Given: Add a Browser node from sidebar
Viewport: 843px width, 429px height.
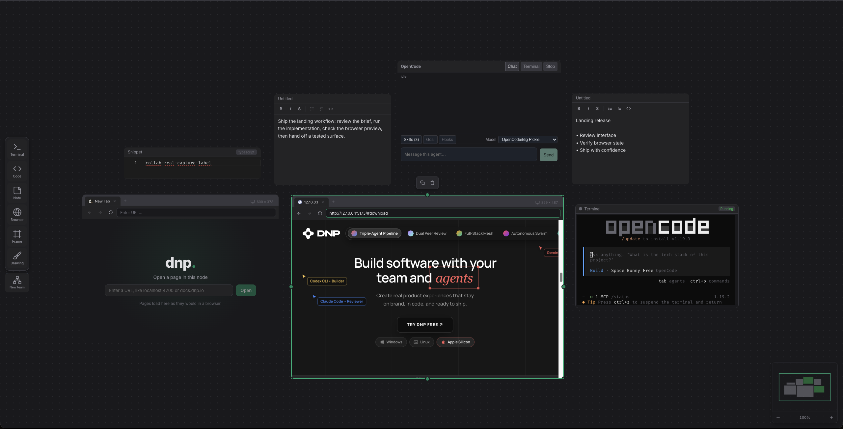Looking at the screenshot, I should click(17, 215).
